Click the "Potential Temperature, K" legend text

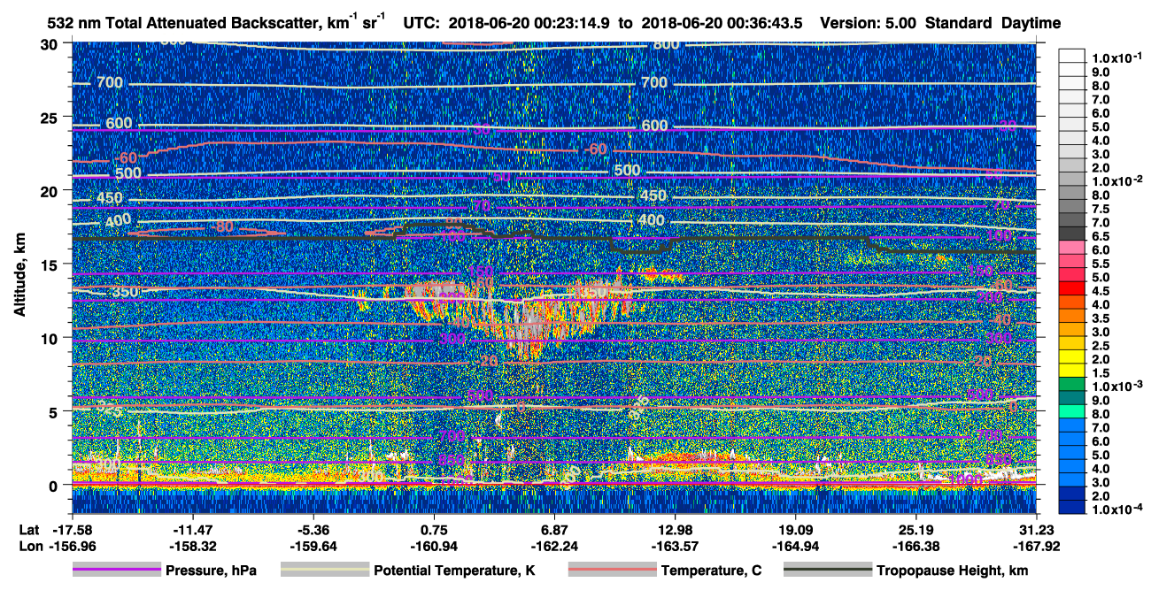[x=454, y=571]
